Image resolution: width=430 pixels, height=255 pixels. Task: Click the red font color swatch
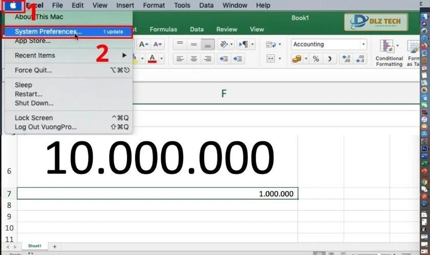tap(152, 59)
